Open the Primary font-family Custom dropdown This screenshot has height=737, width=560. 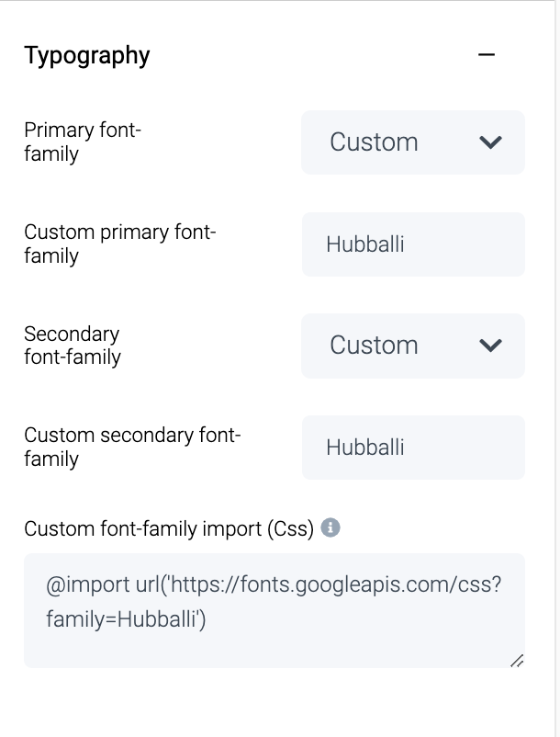[x=412, y=142]
